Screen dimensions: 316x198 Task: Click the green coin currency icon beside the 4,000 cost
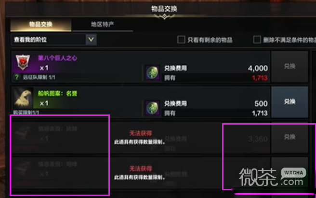coord(152,73)
